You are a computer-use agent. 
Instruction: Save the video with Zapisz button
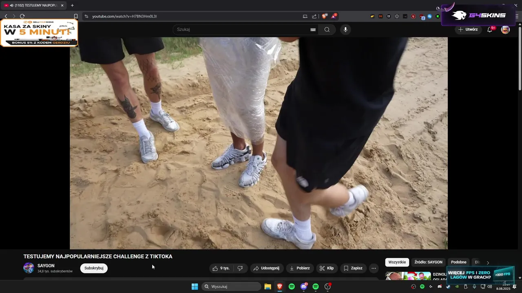(353, 268)
